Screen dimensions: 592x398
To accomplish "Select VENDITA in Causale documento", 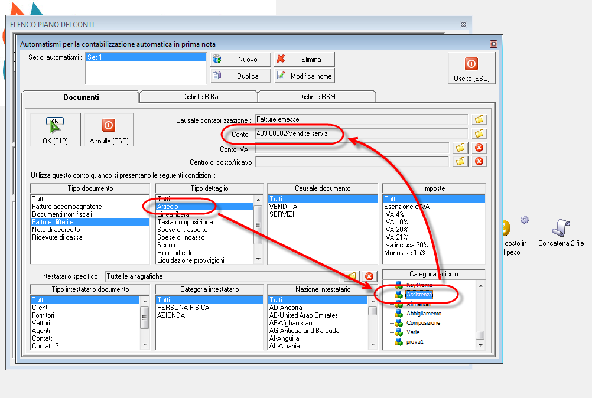I will (323, 207).
